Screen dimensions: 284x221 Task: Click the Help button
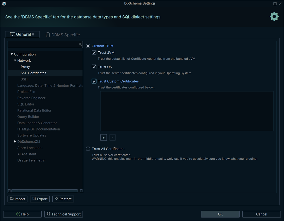click(22, 214)
